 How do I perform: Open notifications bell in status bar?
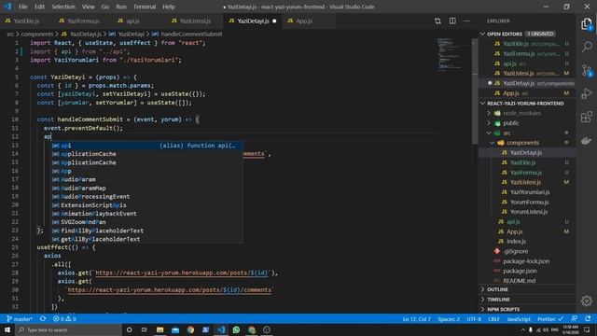589,319
